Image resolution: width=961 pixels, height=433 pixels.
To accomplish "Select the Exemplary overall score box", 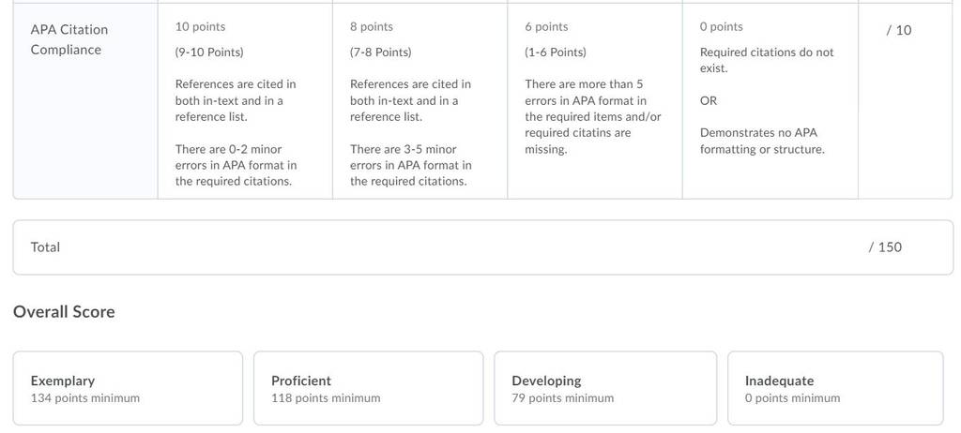I will tap(128, 388).
